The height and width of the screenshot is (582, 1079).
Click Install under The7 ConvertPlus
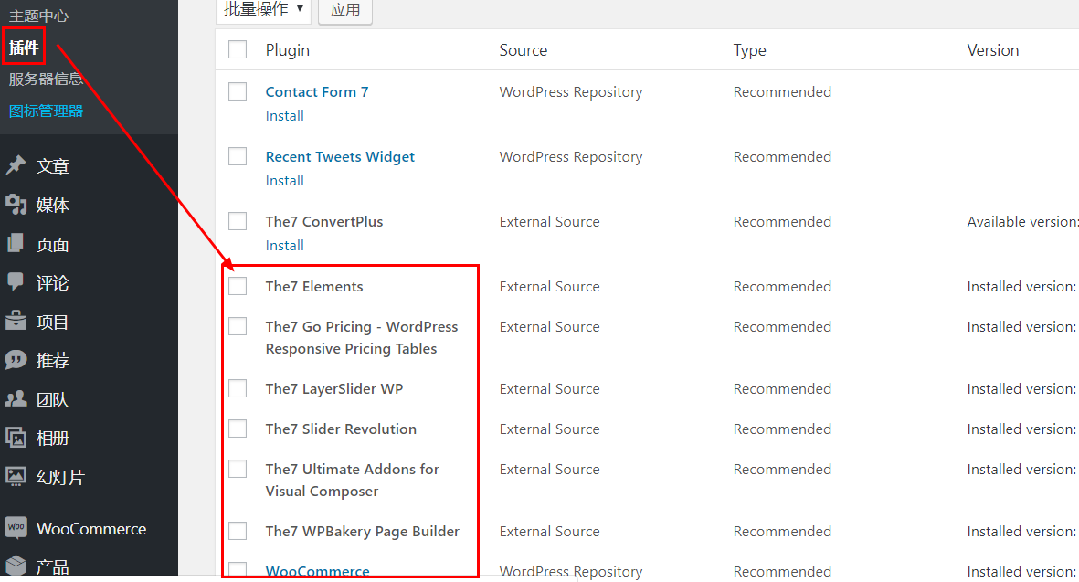point(284,245)
